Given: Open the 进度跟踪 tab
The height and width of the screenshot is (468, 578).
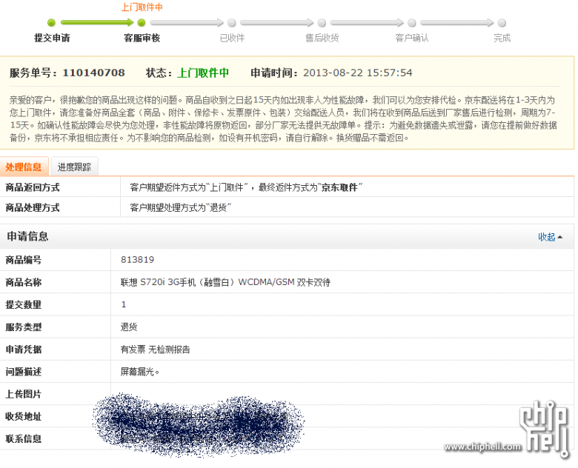Looking at the screenshot, I should click(x=74, y=167).
